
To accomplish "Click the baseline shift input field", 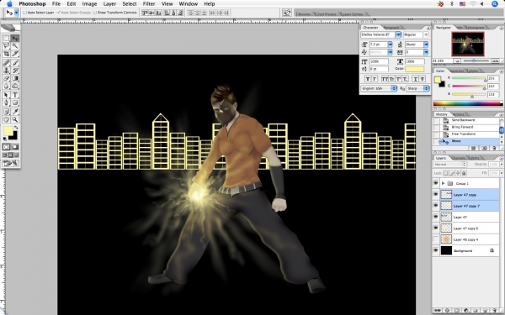I will (x=379, y=69).
